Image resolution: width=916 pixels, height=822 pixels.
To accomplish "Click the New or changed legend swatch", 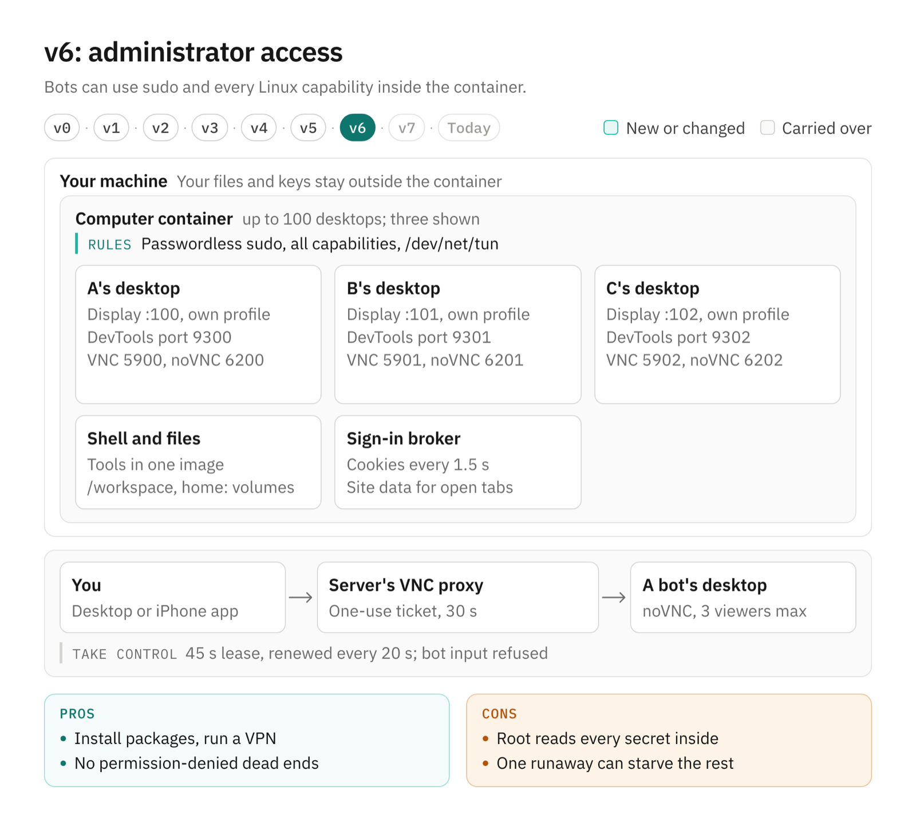I will point(611,128).
